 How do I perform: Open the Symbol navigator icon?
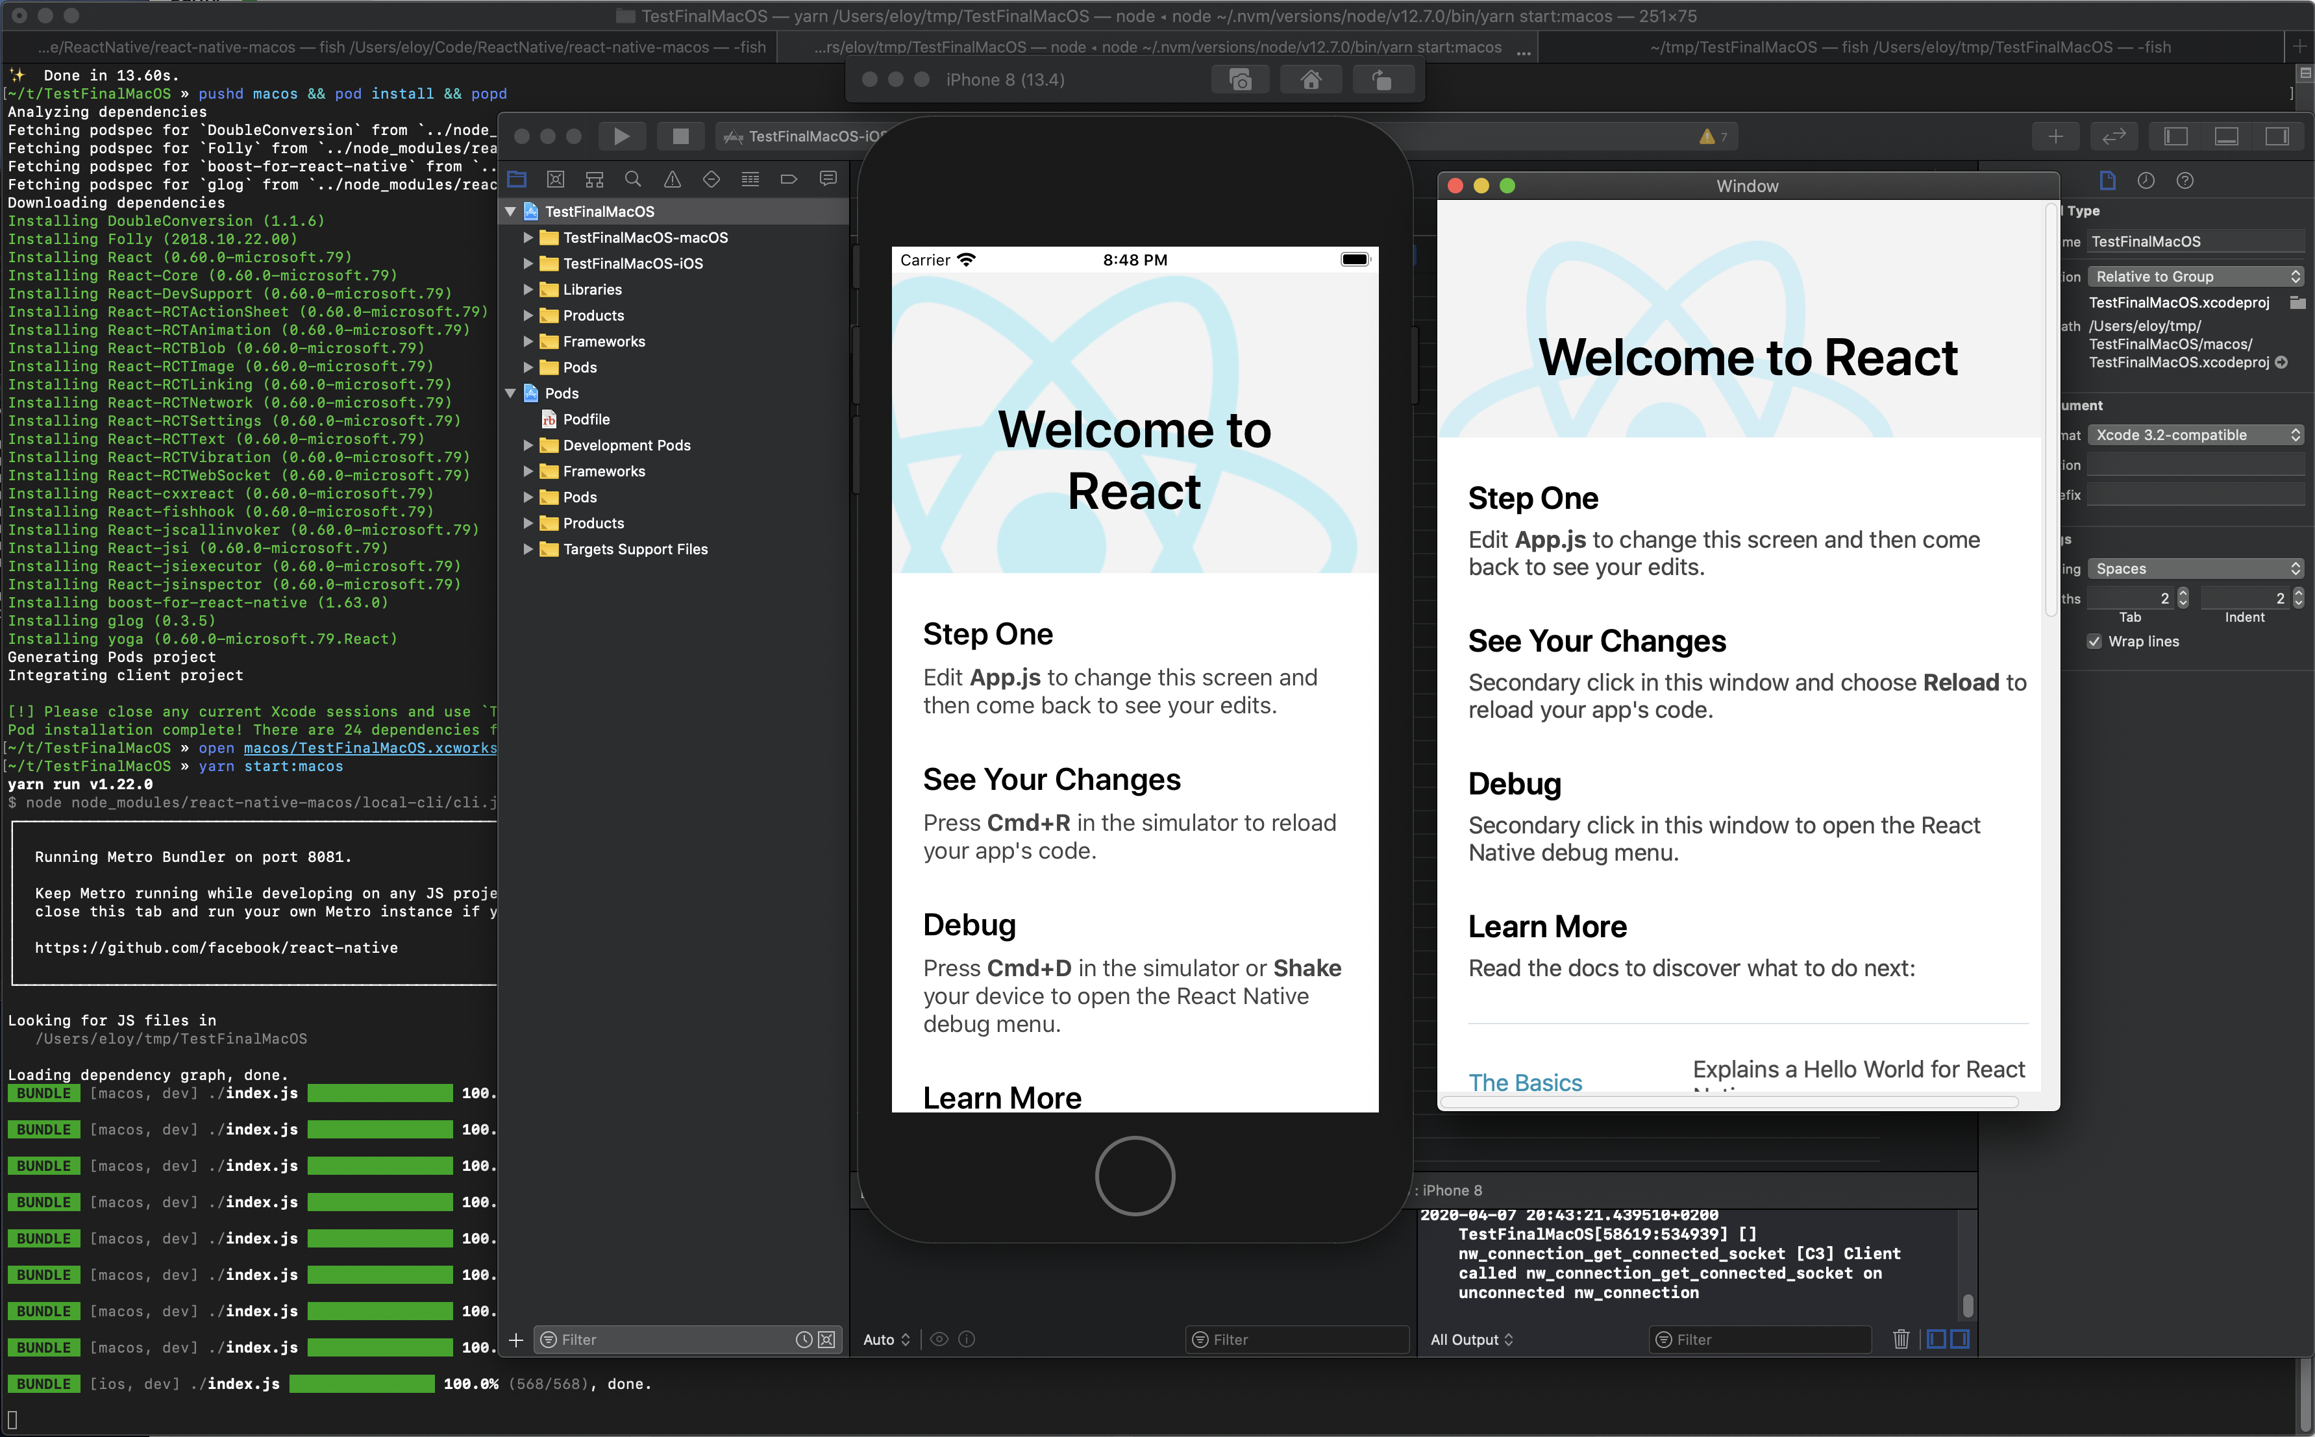(595, 178)
